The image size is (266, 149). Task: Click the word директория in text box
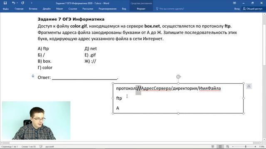[x=185, y=88]
